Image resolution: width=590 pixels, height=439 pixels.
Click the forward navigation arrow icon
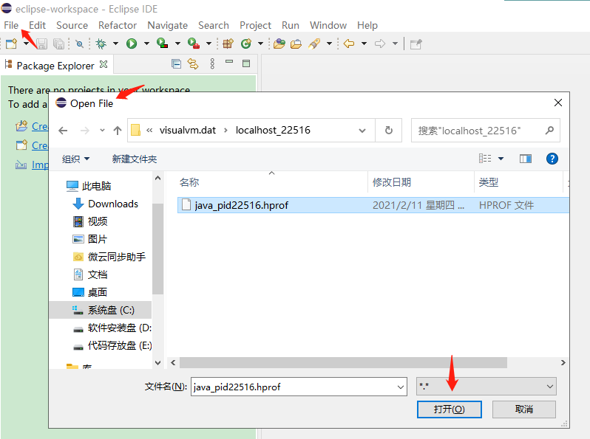tap(380, 44)
